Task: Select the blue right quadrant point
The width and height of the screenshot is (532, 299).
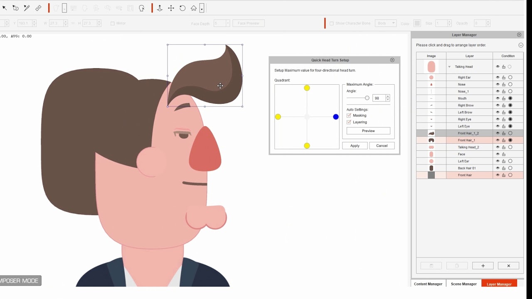Action: pyautogui.click(x=336, y=117)
